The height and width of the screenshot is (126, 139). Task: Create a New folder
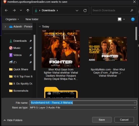(x=32, y=19)
